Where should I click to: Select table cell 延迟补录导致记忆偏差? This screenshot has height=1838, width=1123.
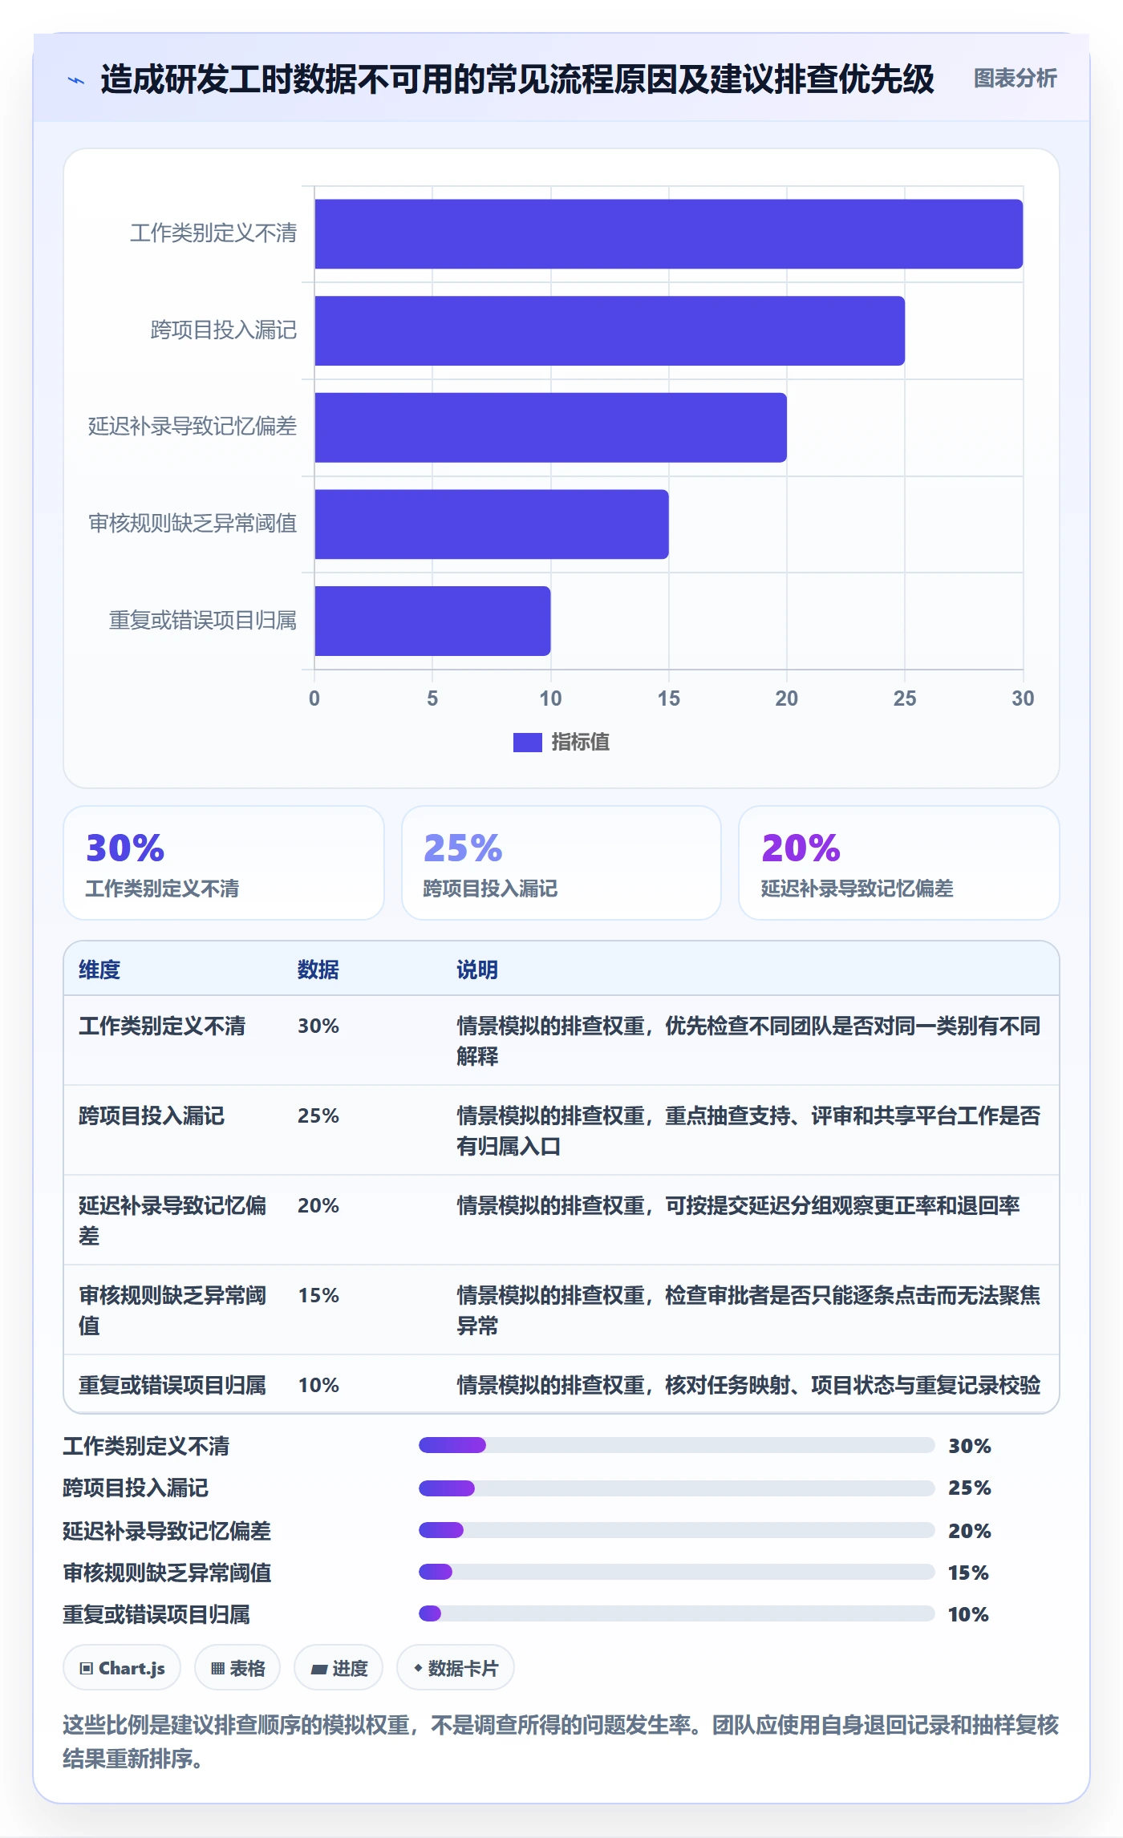(x=172, y=1221)
